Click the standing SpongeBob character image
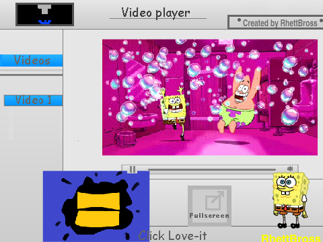This screenshot has height=242, width=323. pos(290,200)
